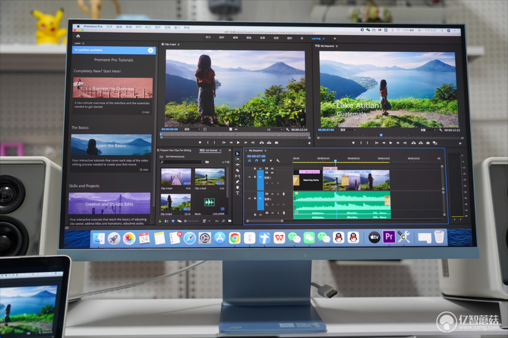508x338 pixels.
Task: Open Program monitor panel menu
Action: pyautogui.click(x=337, y=46)
